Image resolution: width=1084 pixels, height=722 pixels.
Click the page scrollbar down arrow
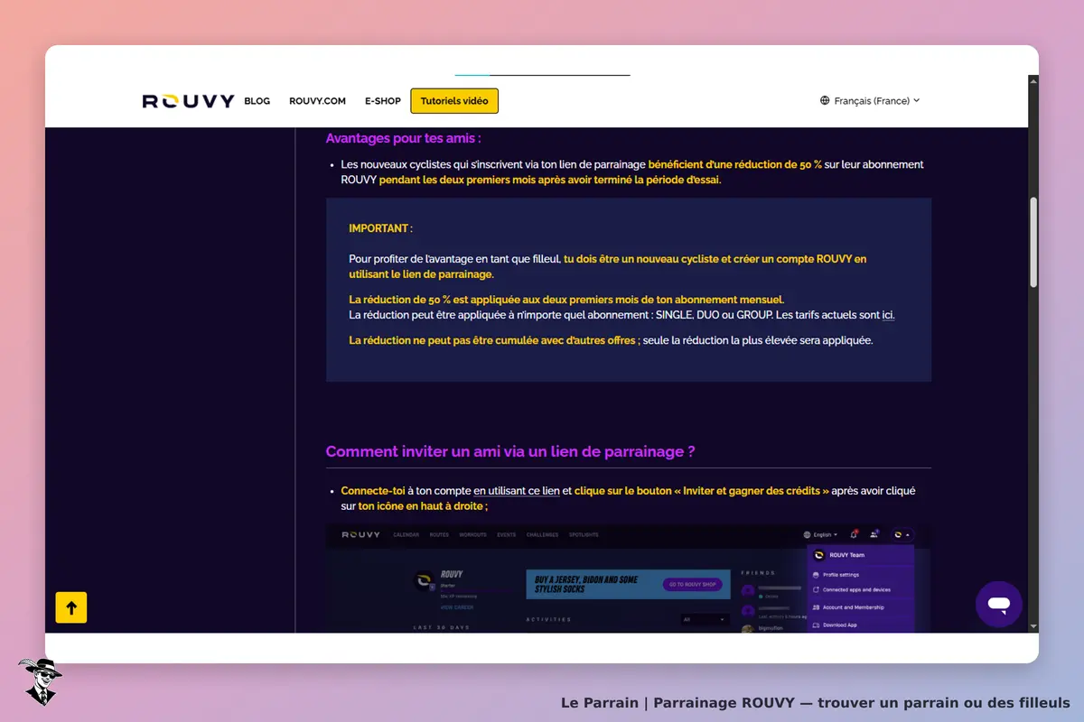point(1033,625)
